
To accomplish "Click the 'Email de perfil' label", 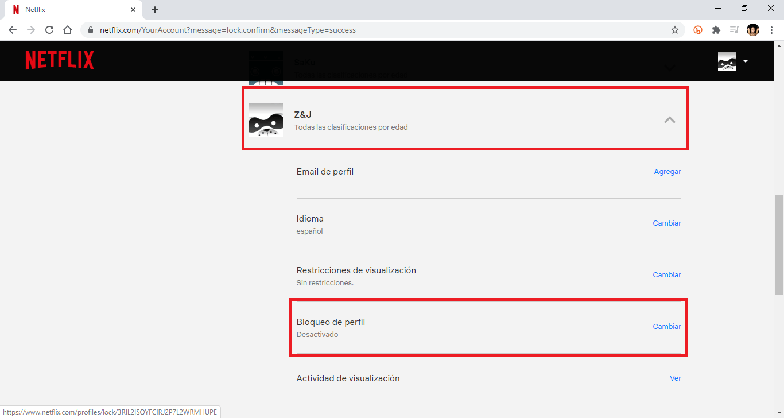I will 325,172.
